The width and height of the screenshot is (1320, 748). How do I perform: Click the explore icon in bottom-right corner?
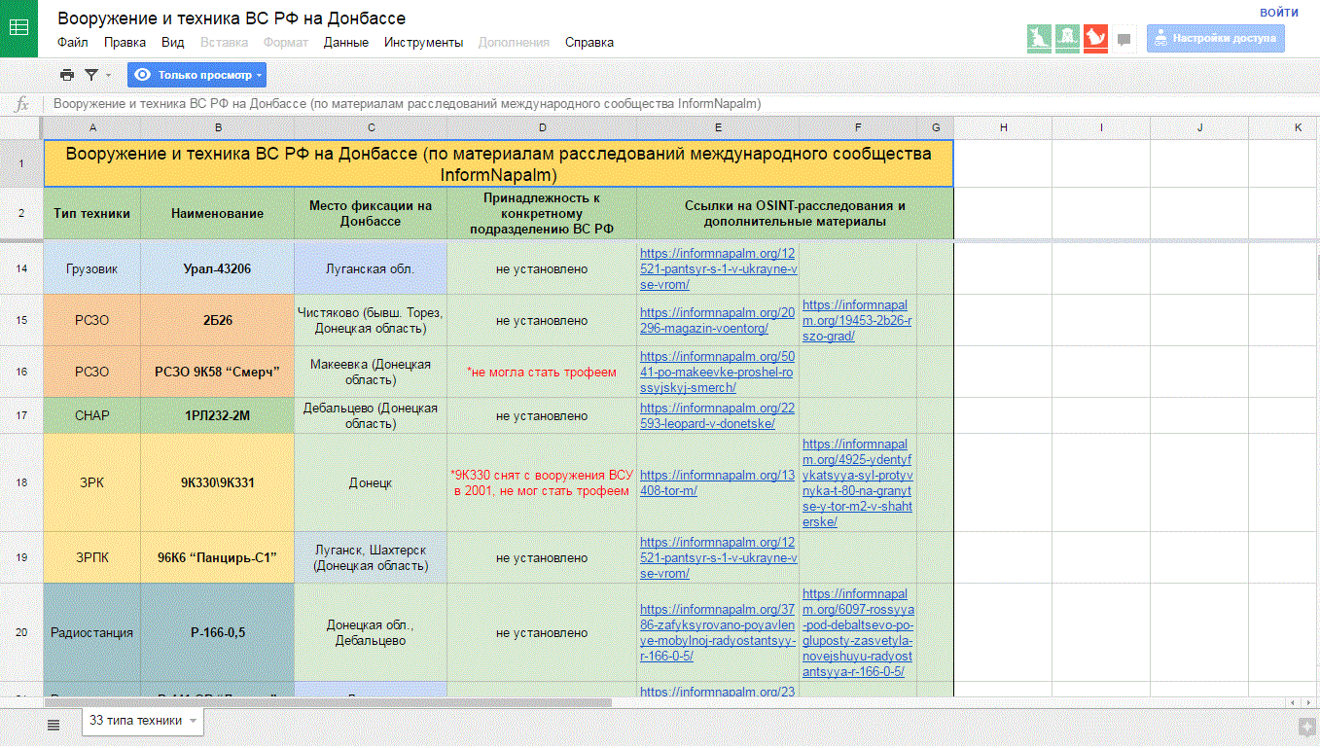click(x=1306, y=726)
